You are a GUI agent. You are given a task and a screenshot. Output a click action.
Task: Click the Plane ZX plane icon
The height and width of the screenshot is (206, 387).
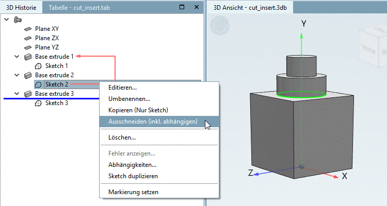coord(28,38)
